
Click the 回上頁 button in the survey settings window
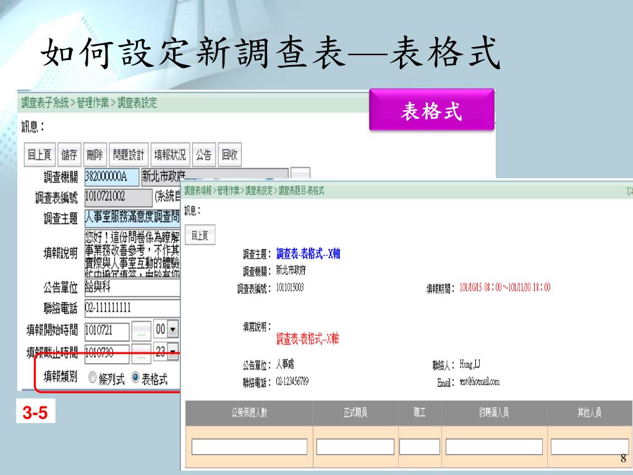point(40,154)
